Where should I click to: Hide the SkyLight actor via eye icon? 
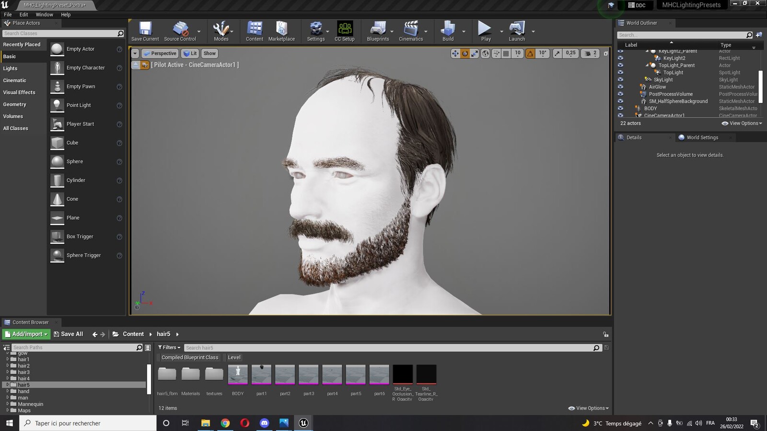(x=620, y=79)
